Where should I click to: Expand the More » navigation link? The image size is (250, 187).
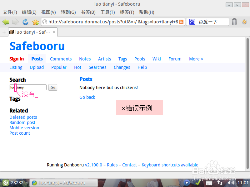click(196, 59)
